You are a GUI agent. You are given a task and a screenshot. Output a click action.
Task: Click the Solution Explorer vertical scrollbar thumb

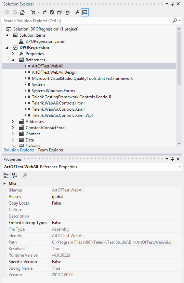[179, 58]
